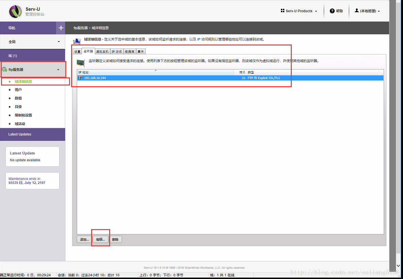403x279 pixels.
Task: Click the Serv-U logo icon
Action: coord(15,12)
